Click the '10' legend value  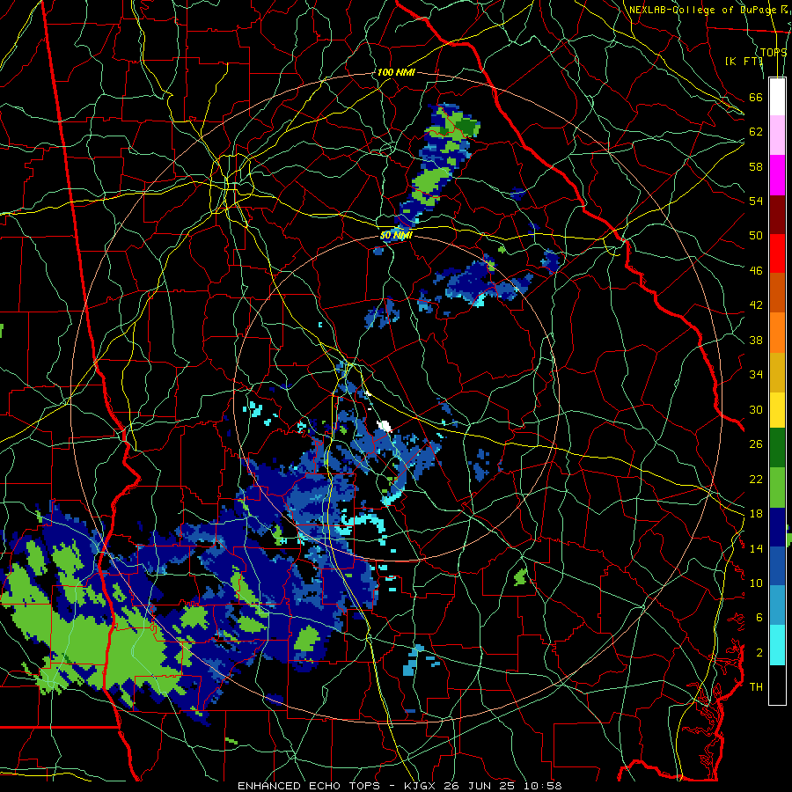[x=756, y=583]
